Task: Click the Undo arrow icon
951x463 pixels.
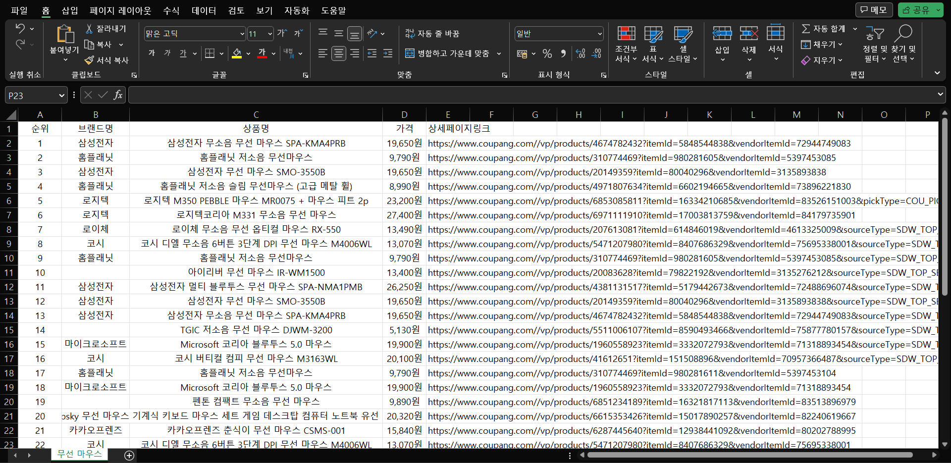Action: [20, 29]
